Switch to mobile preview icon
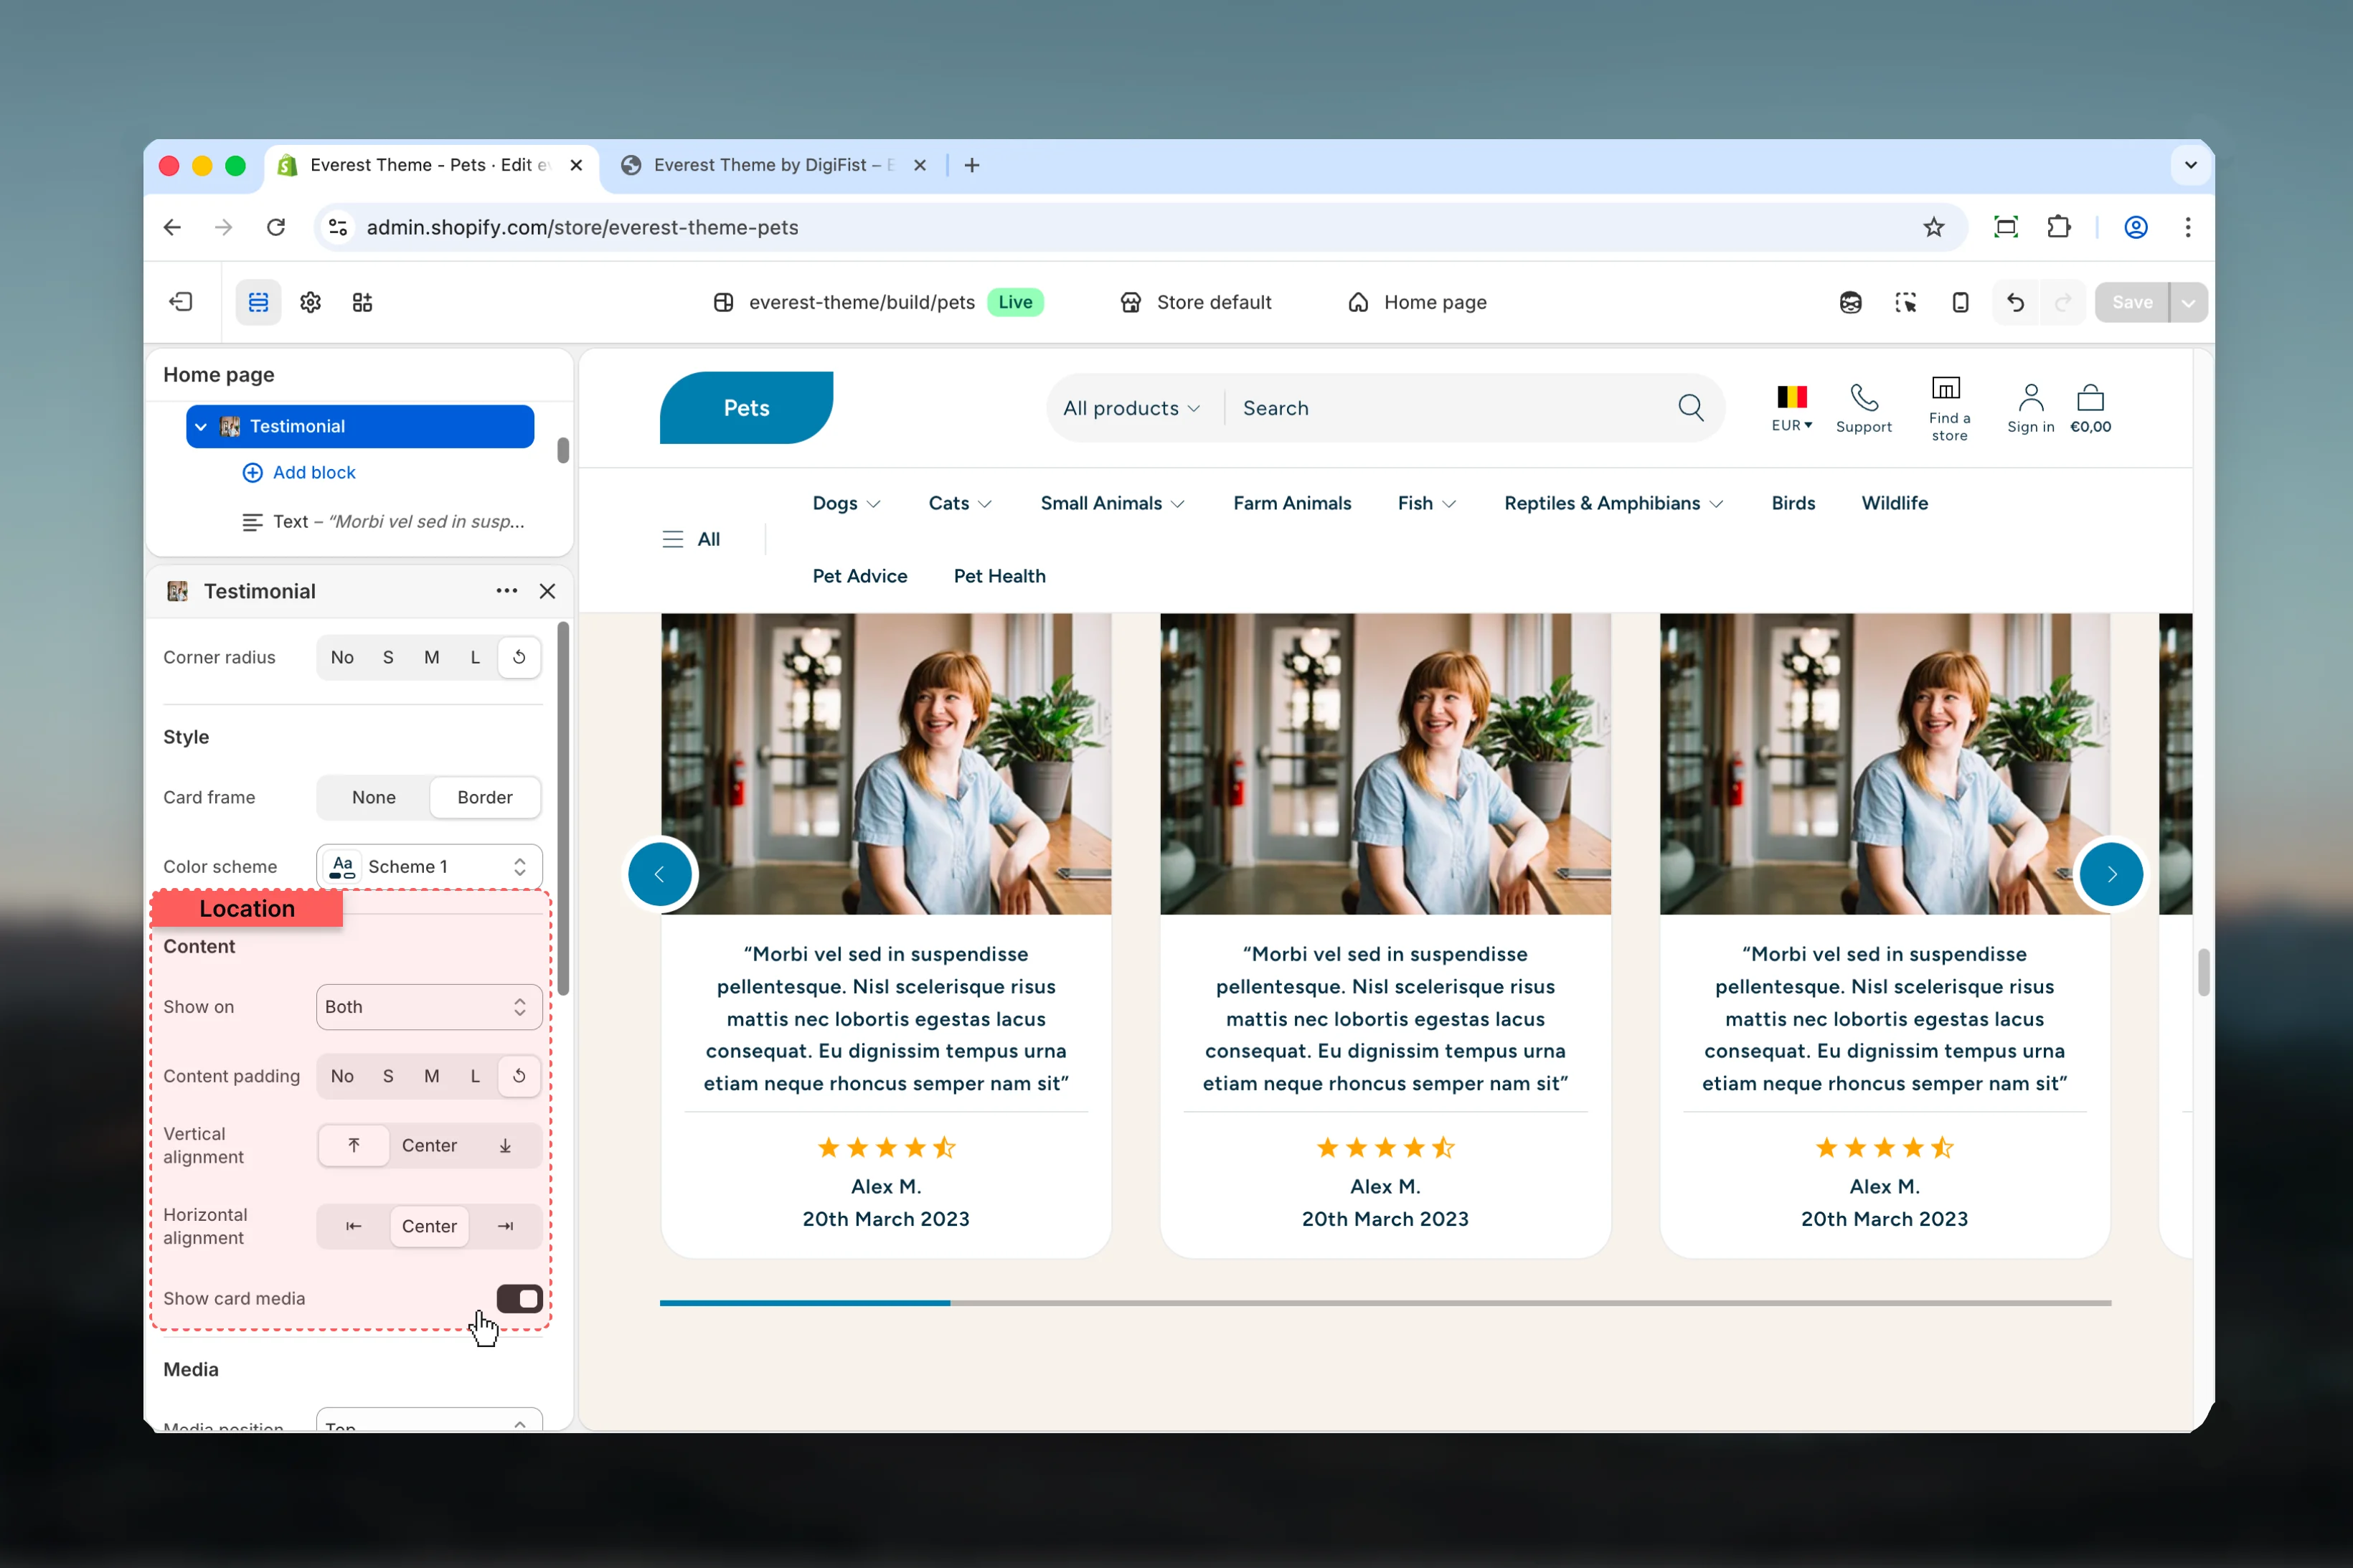This screenshot has width=2353, height=1568. (x=1960, y=302)
